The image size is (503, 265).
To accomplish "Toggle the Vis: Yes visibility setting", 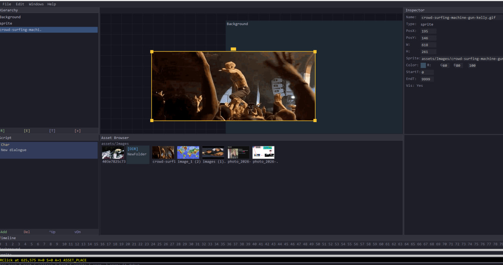I will (415, 86).
